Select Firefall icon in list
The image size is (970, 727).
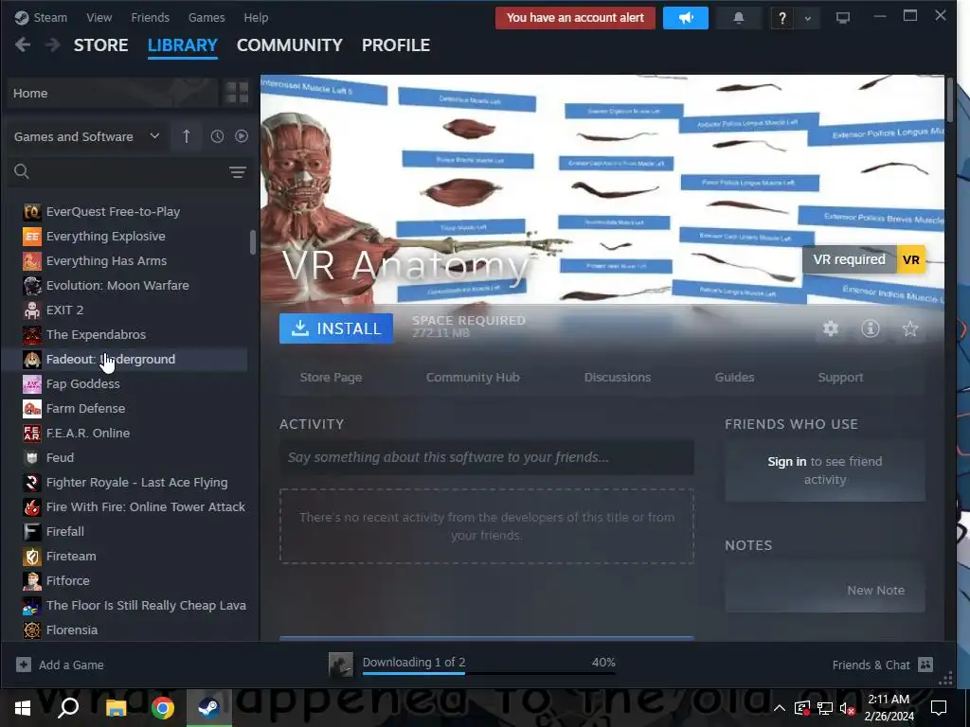31,532
